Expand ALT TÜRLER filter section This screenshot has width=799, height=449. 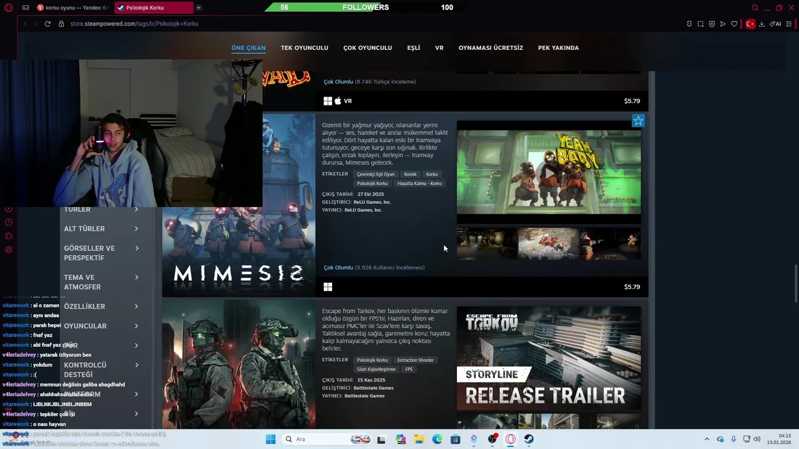coord(101,229)
